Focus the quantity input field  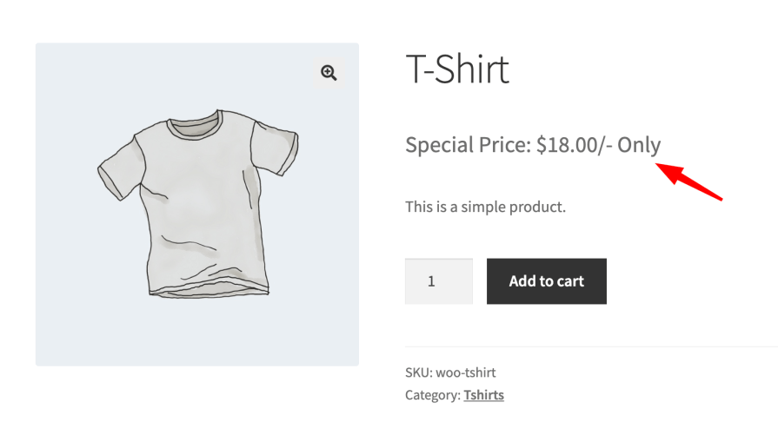pyautogui.click(x=438, y=281)
